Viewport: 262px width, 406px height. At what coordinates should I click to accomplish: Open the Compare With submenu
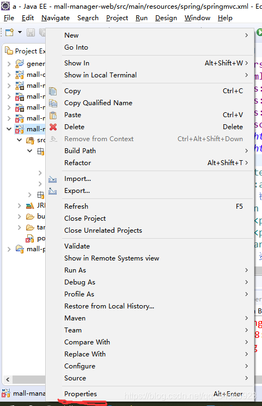[150, 342]
